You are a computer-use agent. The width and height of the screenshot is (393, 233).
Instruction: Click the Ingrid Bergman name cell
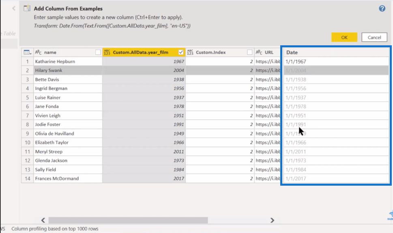[x=68, y=89]
